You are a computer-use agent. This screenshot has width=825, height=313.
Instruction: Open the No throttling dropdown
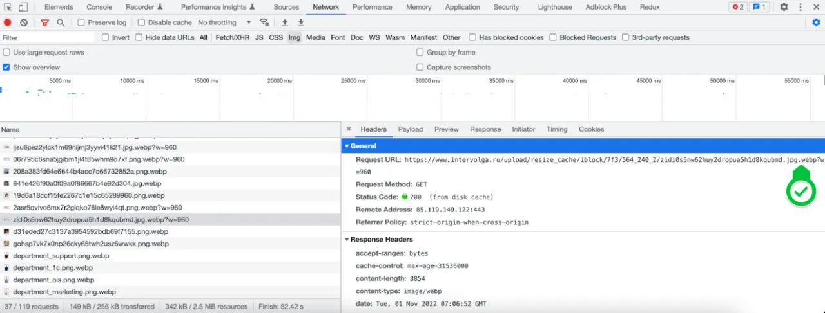(x=224, y=22)
